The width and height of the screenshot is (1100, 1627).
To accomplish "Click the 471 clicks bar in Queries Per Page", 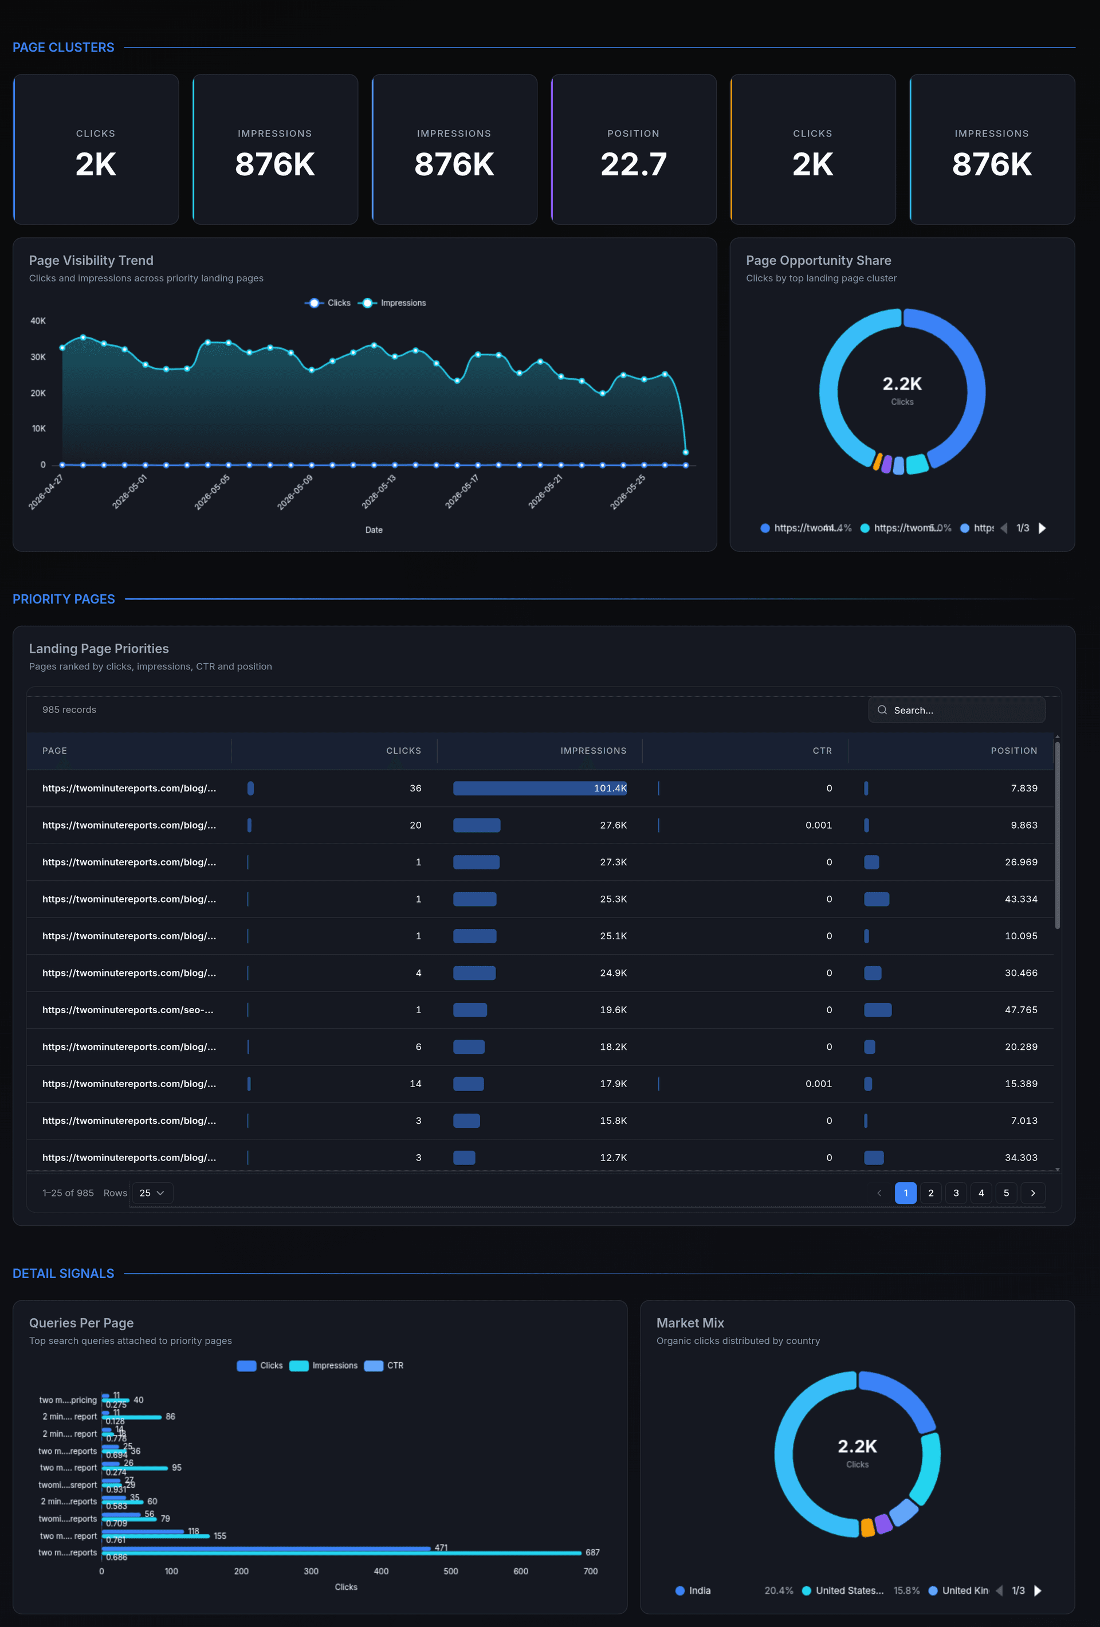I will 266,1548.
